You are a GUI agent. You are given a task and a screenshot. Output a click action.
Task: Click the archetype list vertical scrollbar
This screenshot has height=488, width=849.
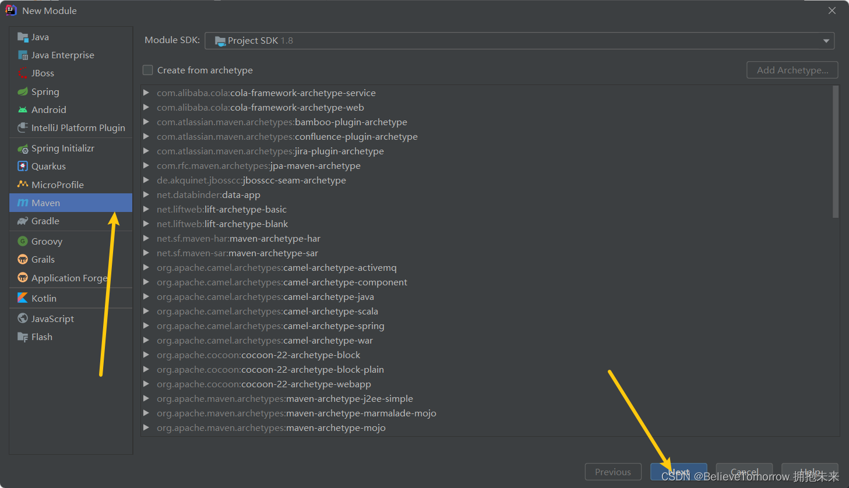836,151
